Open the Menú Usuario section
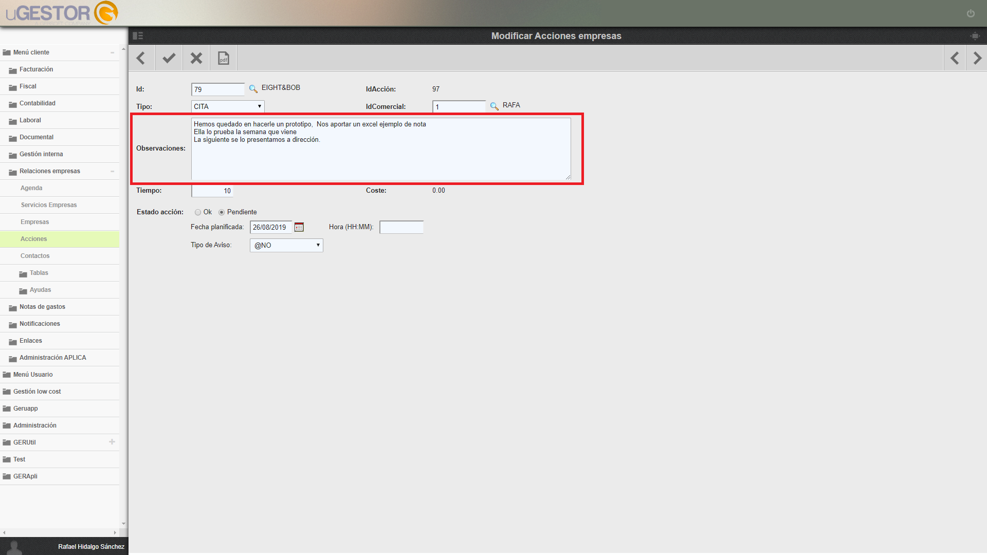This screenshot has height=555, width=987. 33,375
